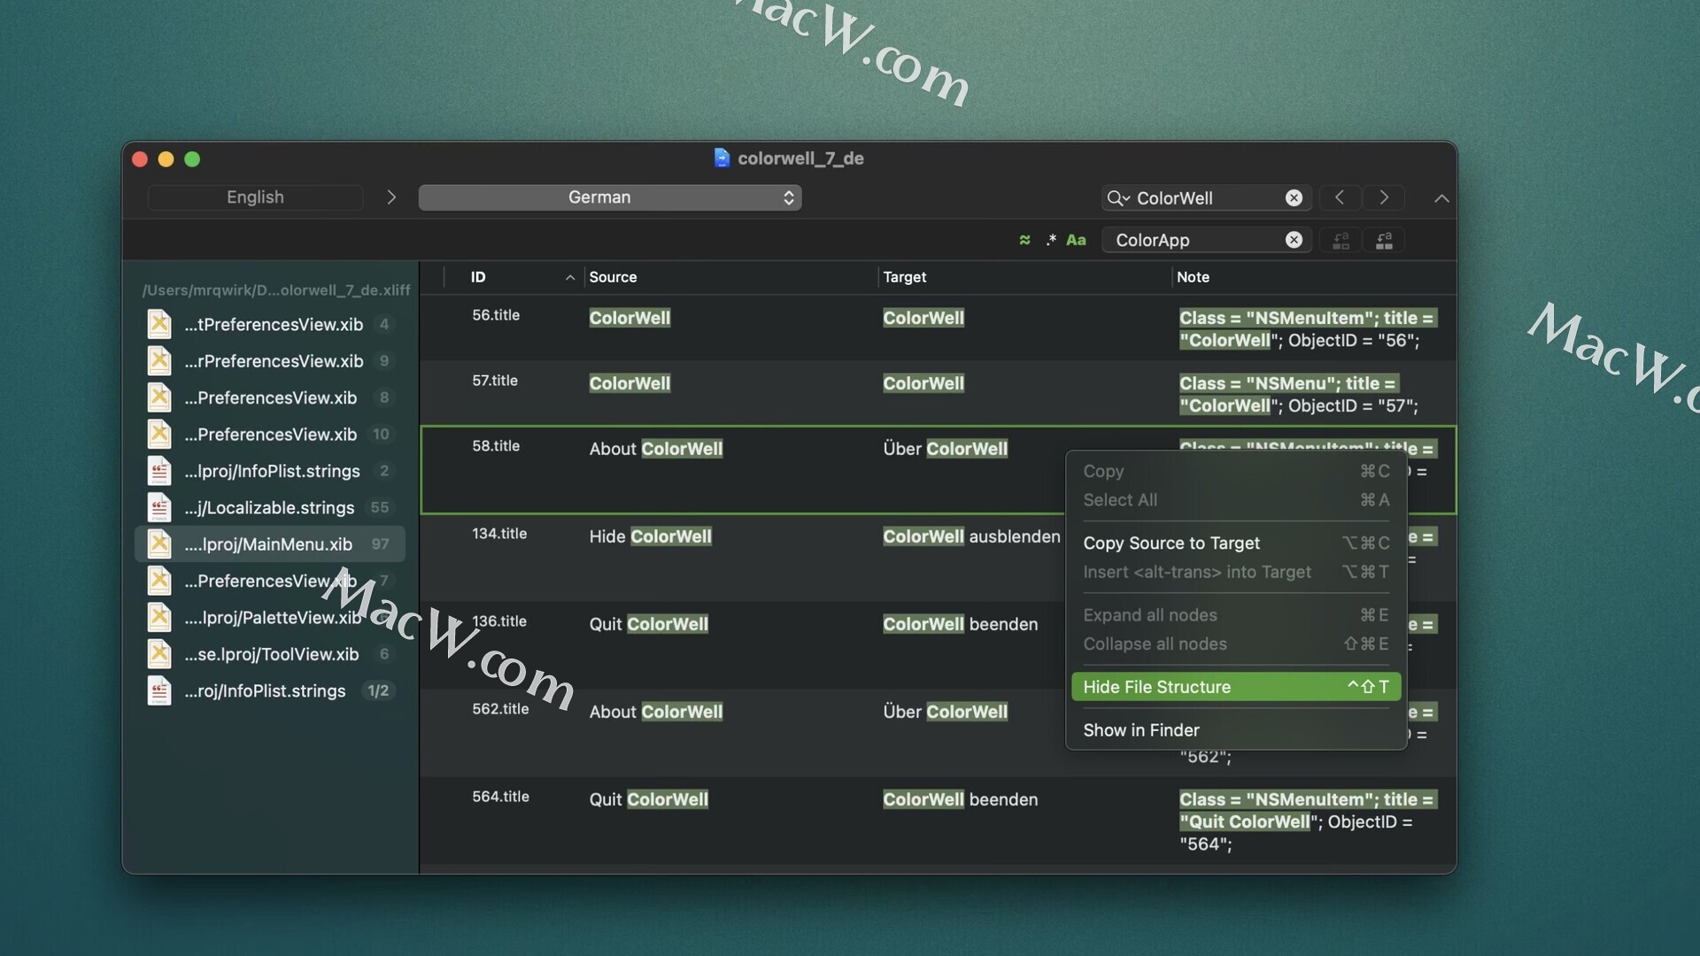Click the arrow between English and German
1700x956 pixels.
click(x=391, y=197)
